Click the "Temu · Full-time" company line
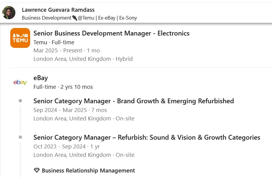The height and width of the screenshot is (177, 272). pyautogui.click(x=54, y=42)
